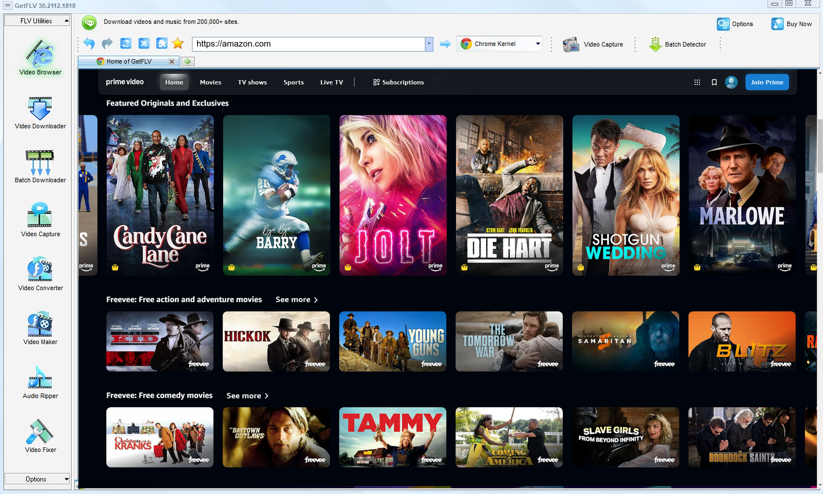Image resolution: width=823 pixels, height=494 pixels.
Task: Open Slave Girls From Beyond Infinity thumbnail
Action: click(625, 437)
